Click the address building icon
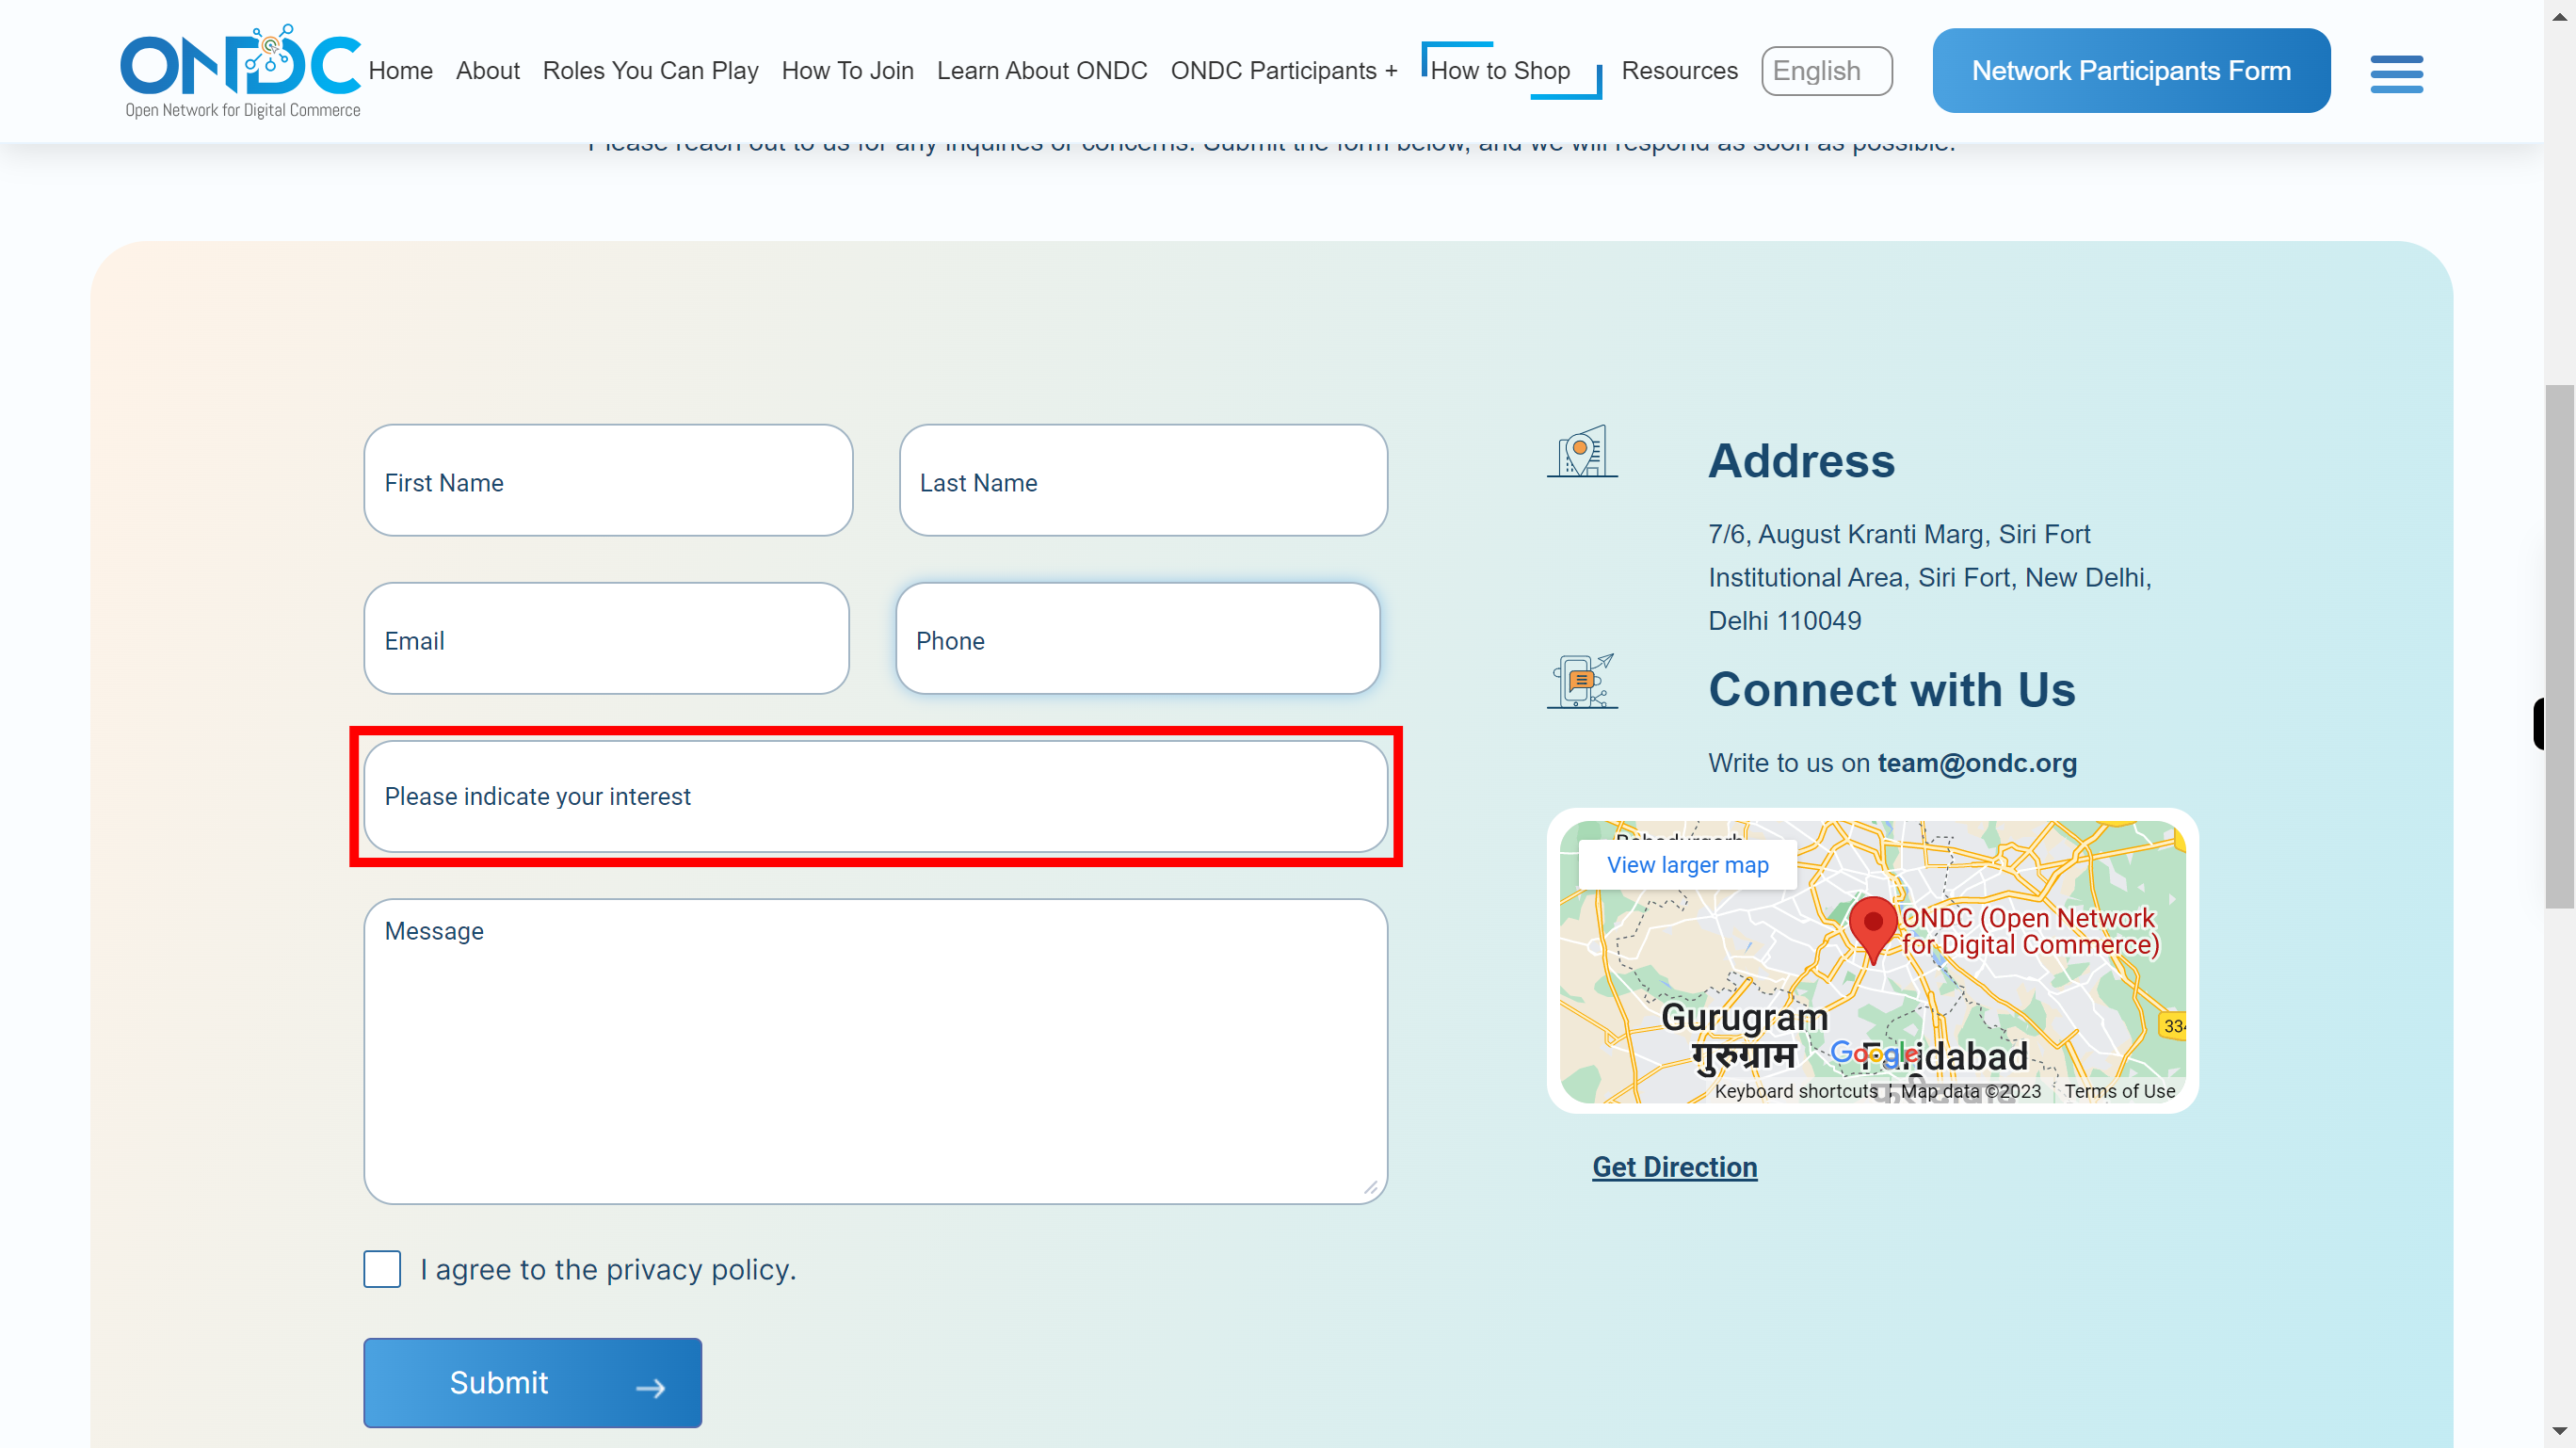This screenshot has height=1448, width=2576. tap(1580, 451)
